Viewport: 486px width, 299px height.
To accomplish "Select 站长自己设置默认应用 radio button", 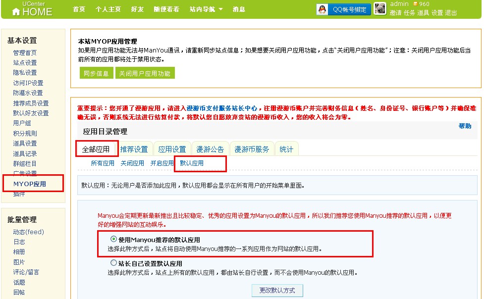I will pos(113,263).
